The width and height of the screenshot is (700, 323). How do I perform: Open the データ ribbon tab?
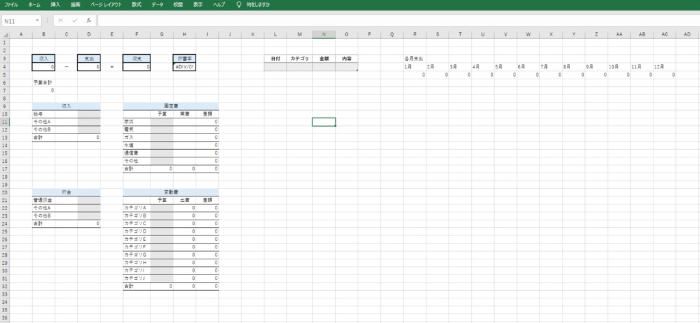tap(157, 5)
